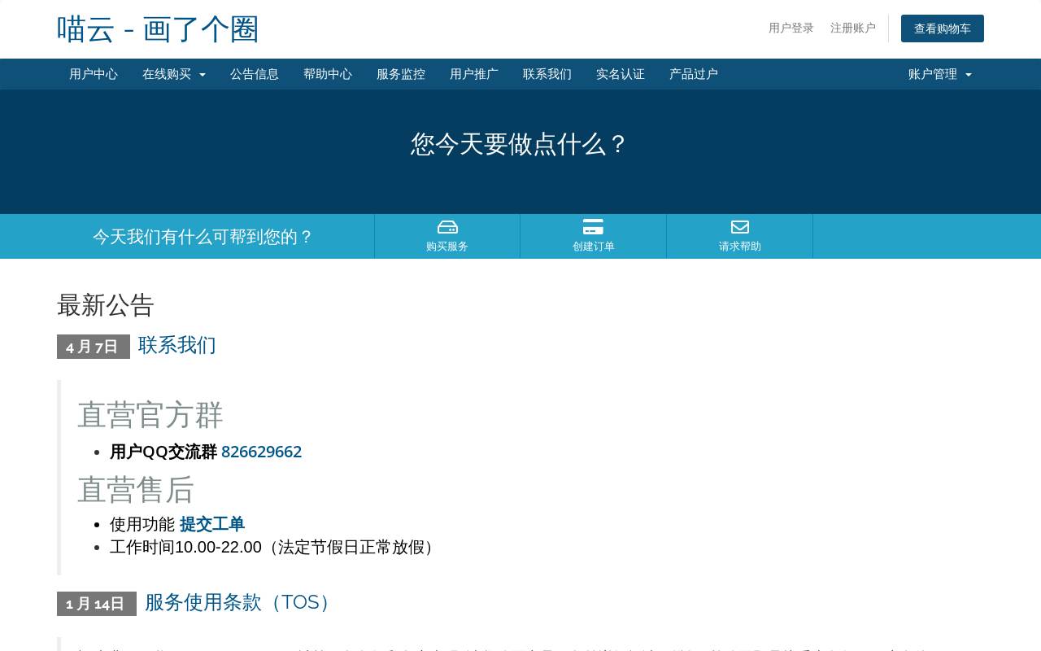
Task: Click the 用户登录 link
Action: 791,28
